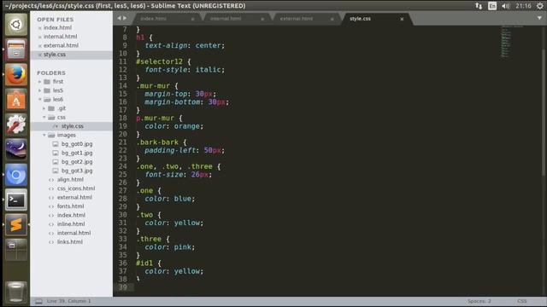
Task: Select index.html in Open Files
Action: 57,28
